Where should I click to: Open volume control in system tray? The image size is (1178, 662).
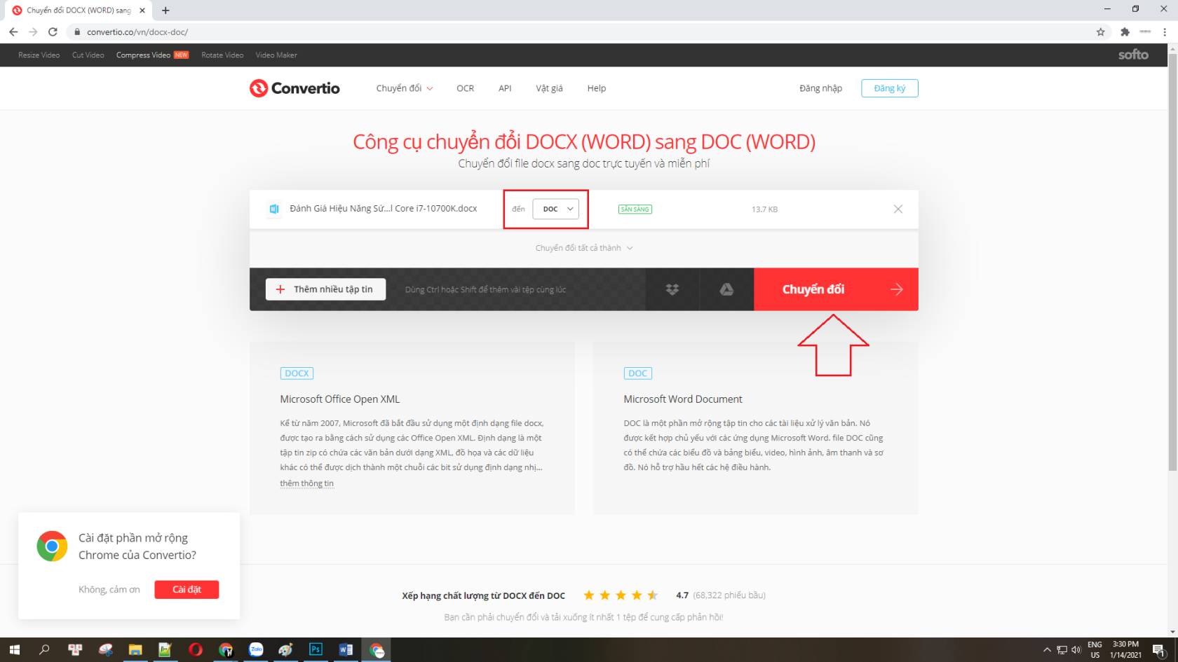[1076, 649]
